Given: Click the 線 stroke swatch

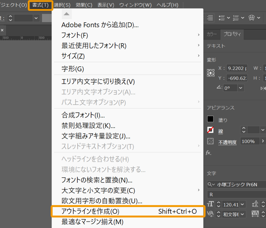Looking at the screenshot, I should click(210, 130).
